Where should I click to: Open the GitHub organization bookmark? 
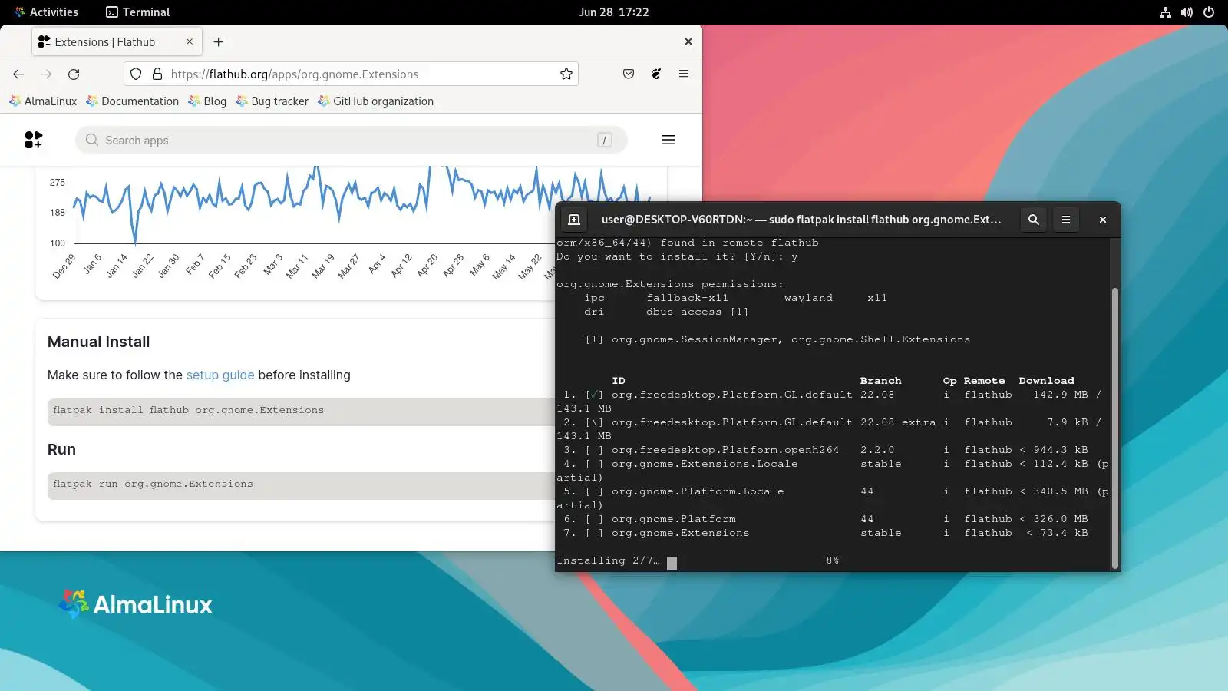[x=376, y=101]
